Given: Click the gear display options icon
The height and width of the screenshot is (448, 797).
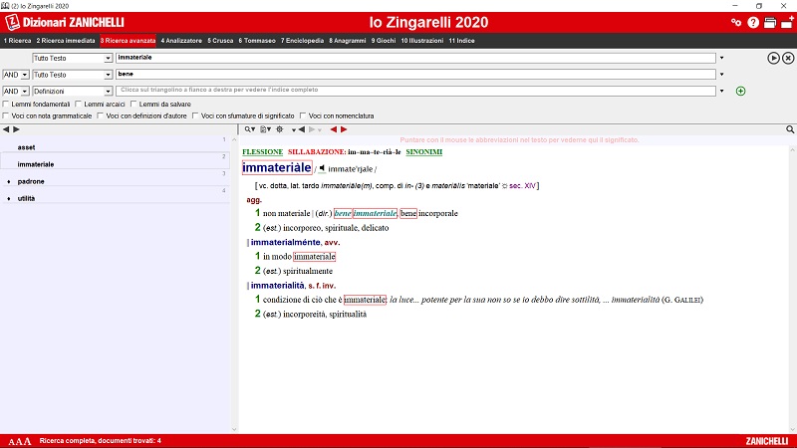Looking at the screenshot, I should pos(280,129).
